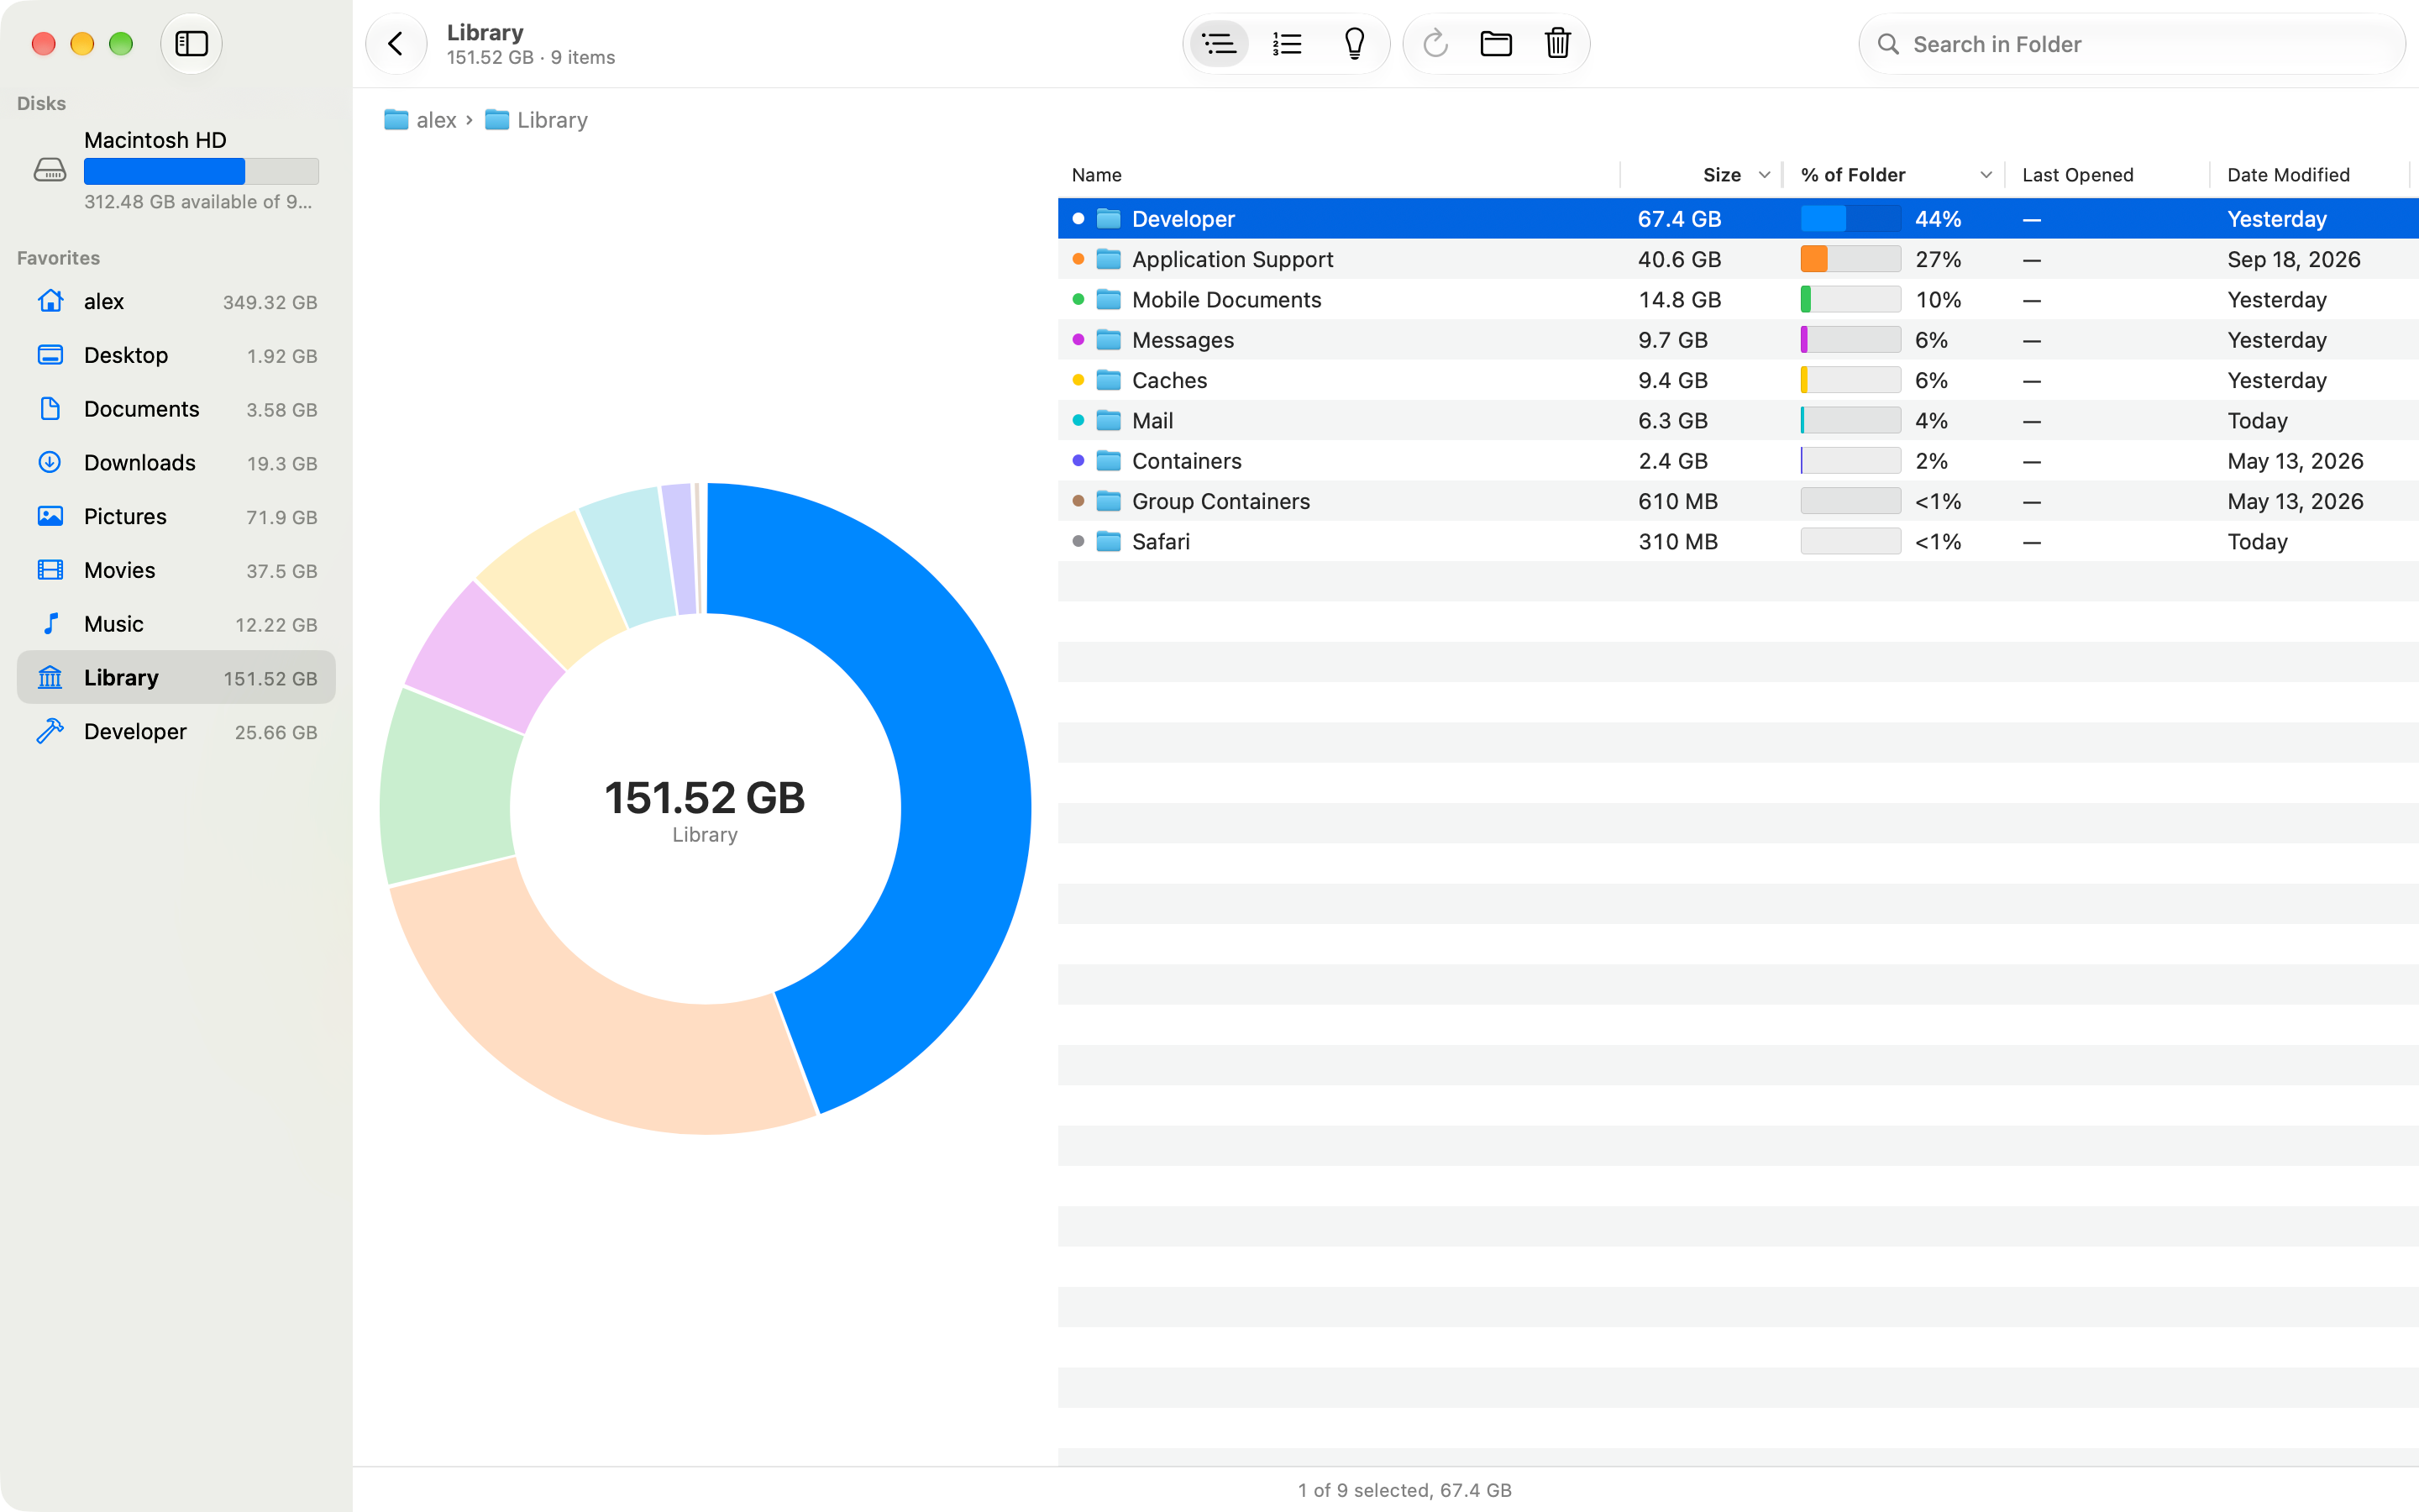Open the % of Folder dropdown chevron
2419x1512 pixels.
1986,175
